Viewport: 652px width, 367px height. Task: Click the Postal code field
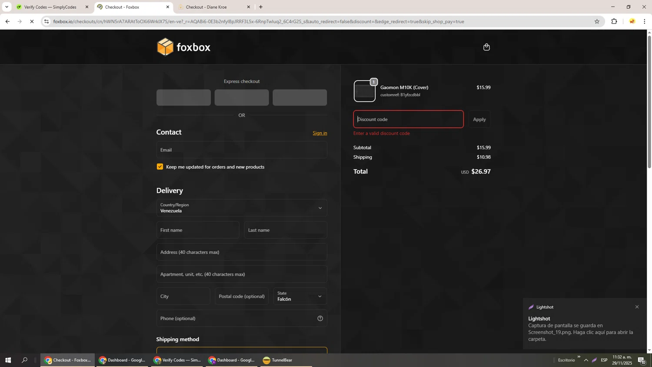pos(242,296)
